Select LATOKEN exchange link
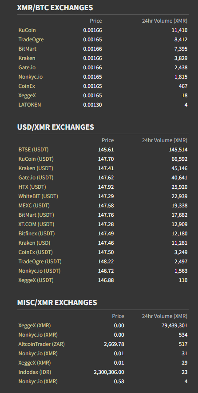Image resolution: width=198 pixels, height=393 pixels. click(30, 105)
